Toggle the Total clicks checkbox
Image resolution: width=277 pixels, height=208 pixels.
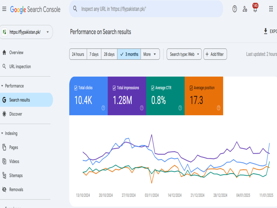pos(76,88)
